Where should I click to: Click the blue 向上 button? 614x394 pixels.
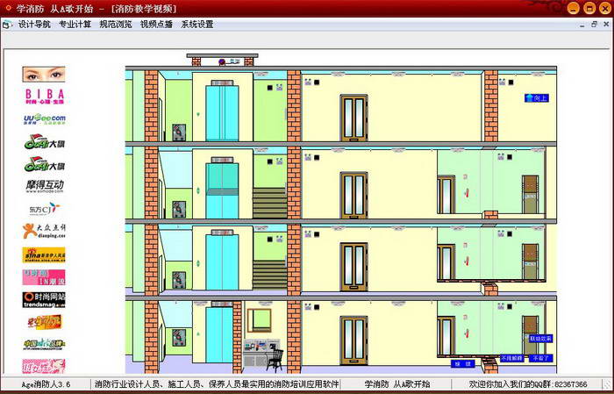[x=537, y=98]
